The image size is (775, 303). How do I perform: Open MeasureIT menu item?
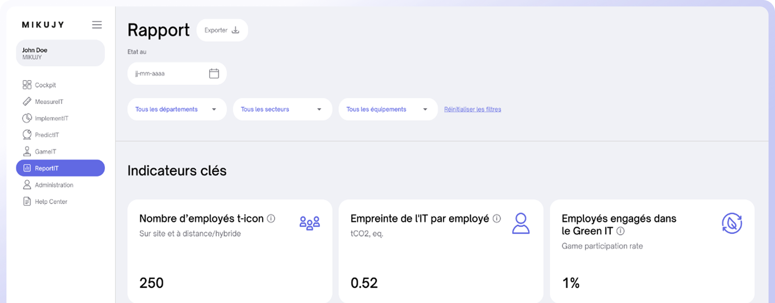point(49,102)
